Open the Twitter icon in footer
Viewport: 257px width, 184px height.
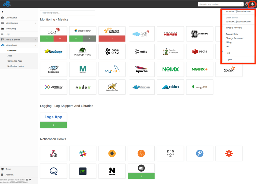(x=30, y=179)
